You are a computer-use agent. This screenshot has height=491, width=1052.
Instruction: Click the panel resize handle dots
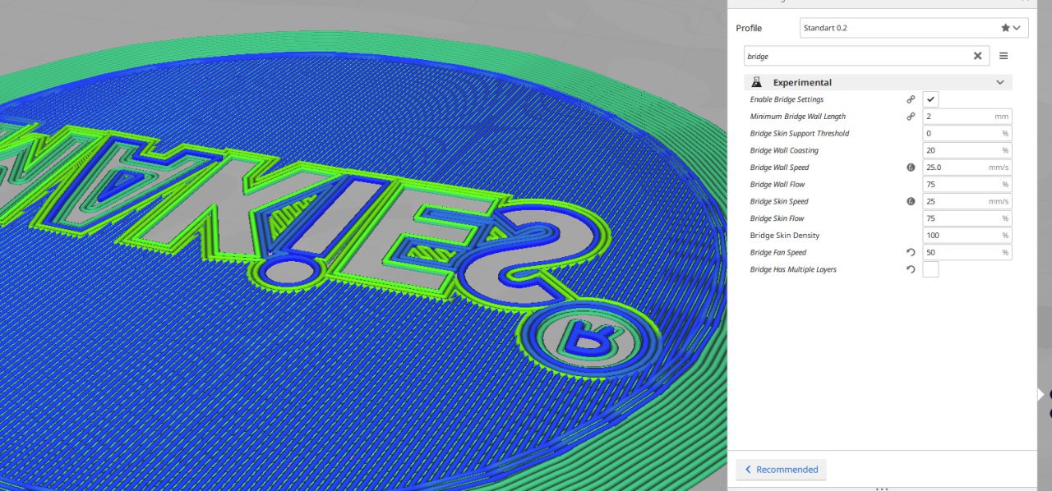click(882, 489)
